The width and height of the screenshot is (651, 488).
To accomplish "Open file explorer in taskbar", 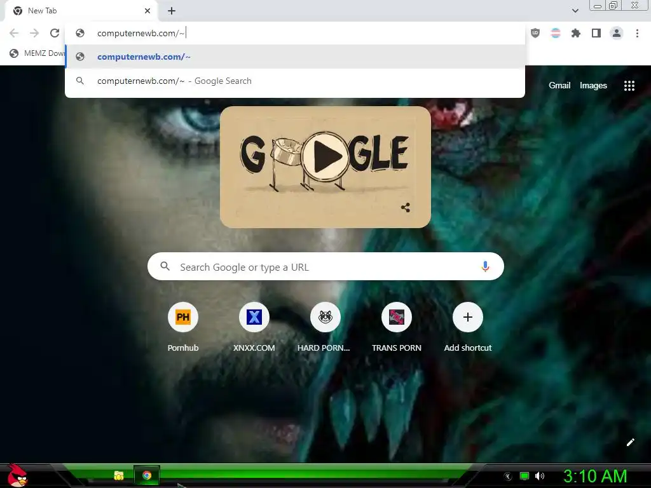I will click(x=119, y=475).
